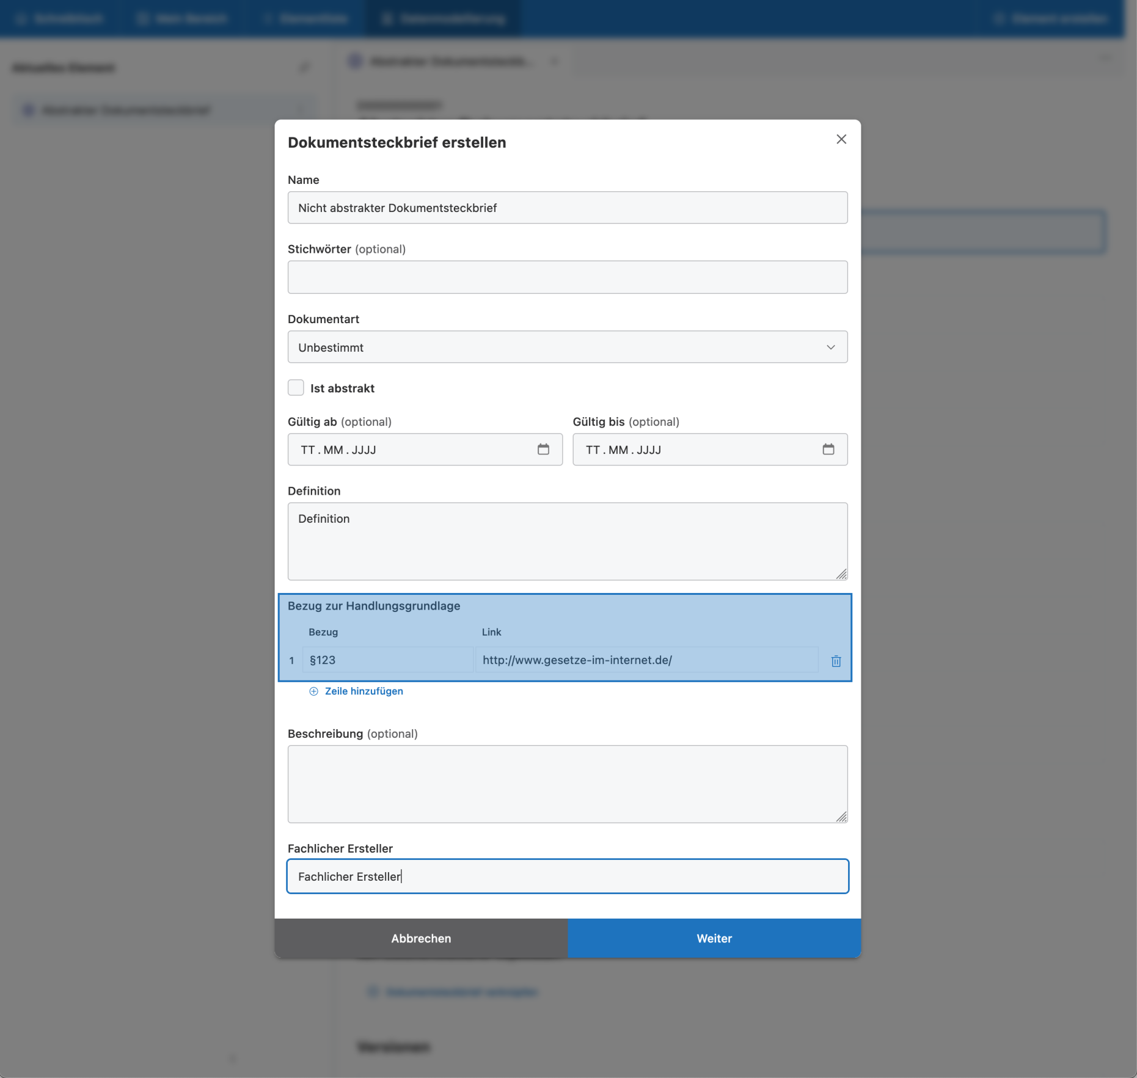Grab the Definition textarea resize handle
The image size is (1137, 1078).
[841, 574]
